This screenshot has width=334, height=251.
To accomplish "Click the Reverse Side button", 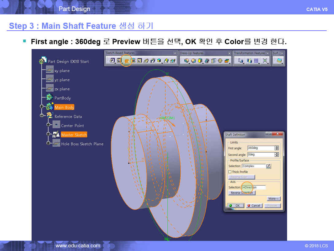I will click(x=242, y=177).
